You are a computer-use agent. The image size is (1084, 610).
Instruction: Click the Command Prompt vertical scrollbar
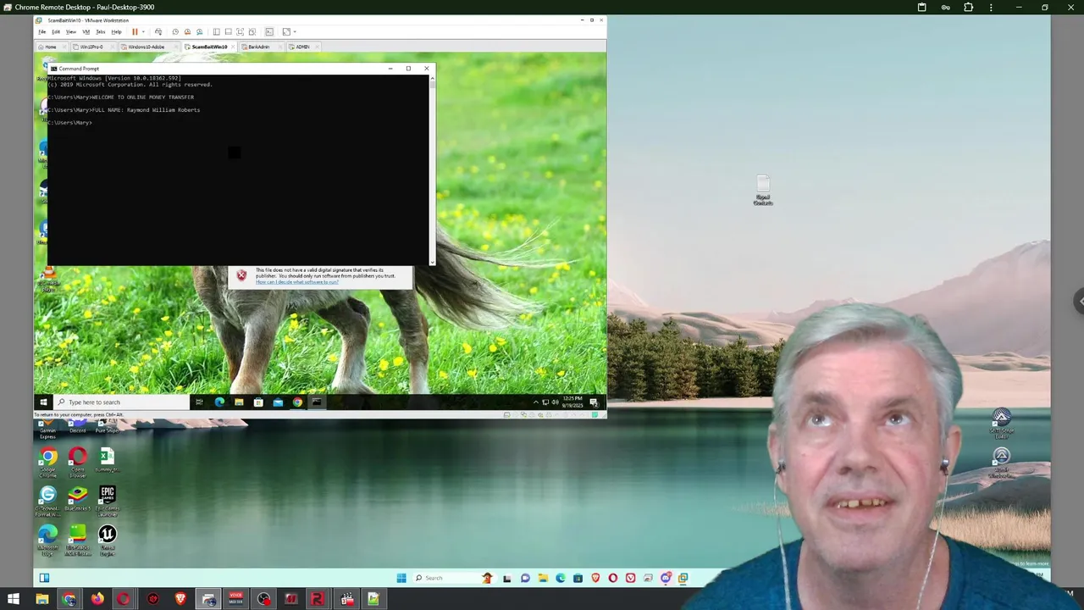432,169
